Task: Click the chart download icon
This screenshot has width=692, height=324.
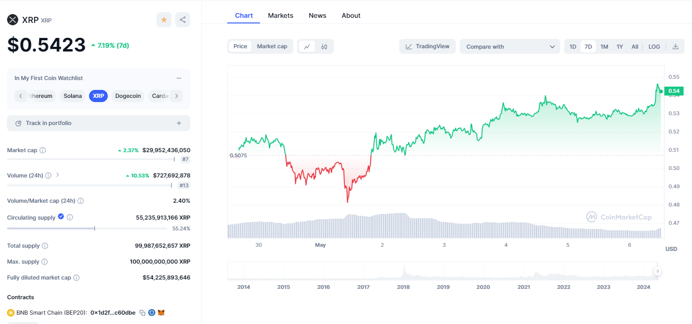Action: tap(676, 46)
